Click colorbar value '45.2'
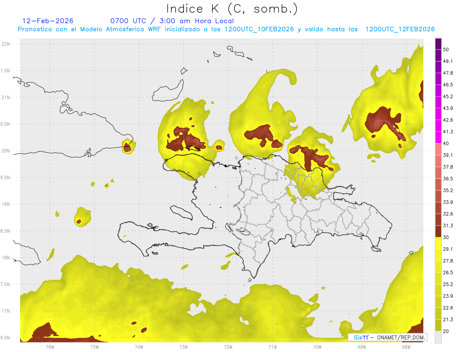Image resolution: width=456 pixels, height=352 pixels. click(x=448, y=96)
